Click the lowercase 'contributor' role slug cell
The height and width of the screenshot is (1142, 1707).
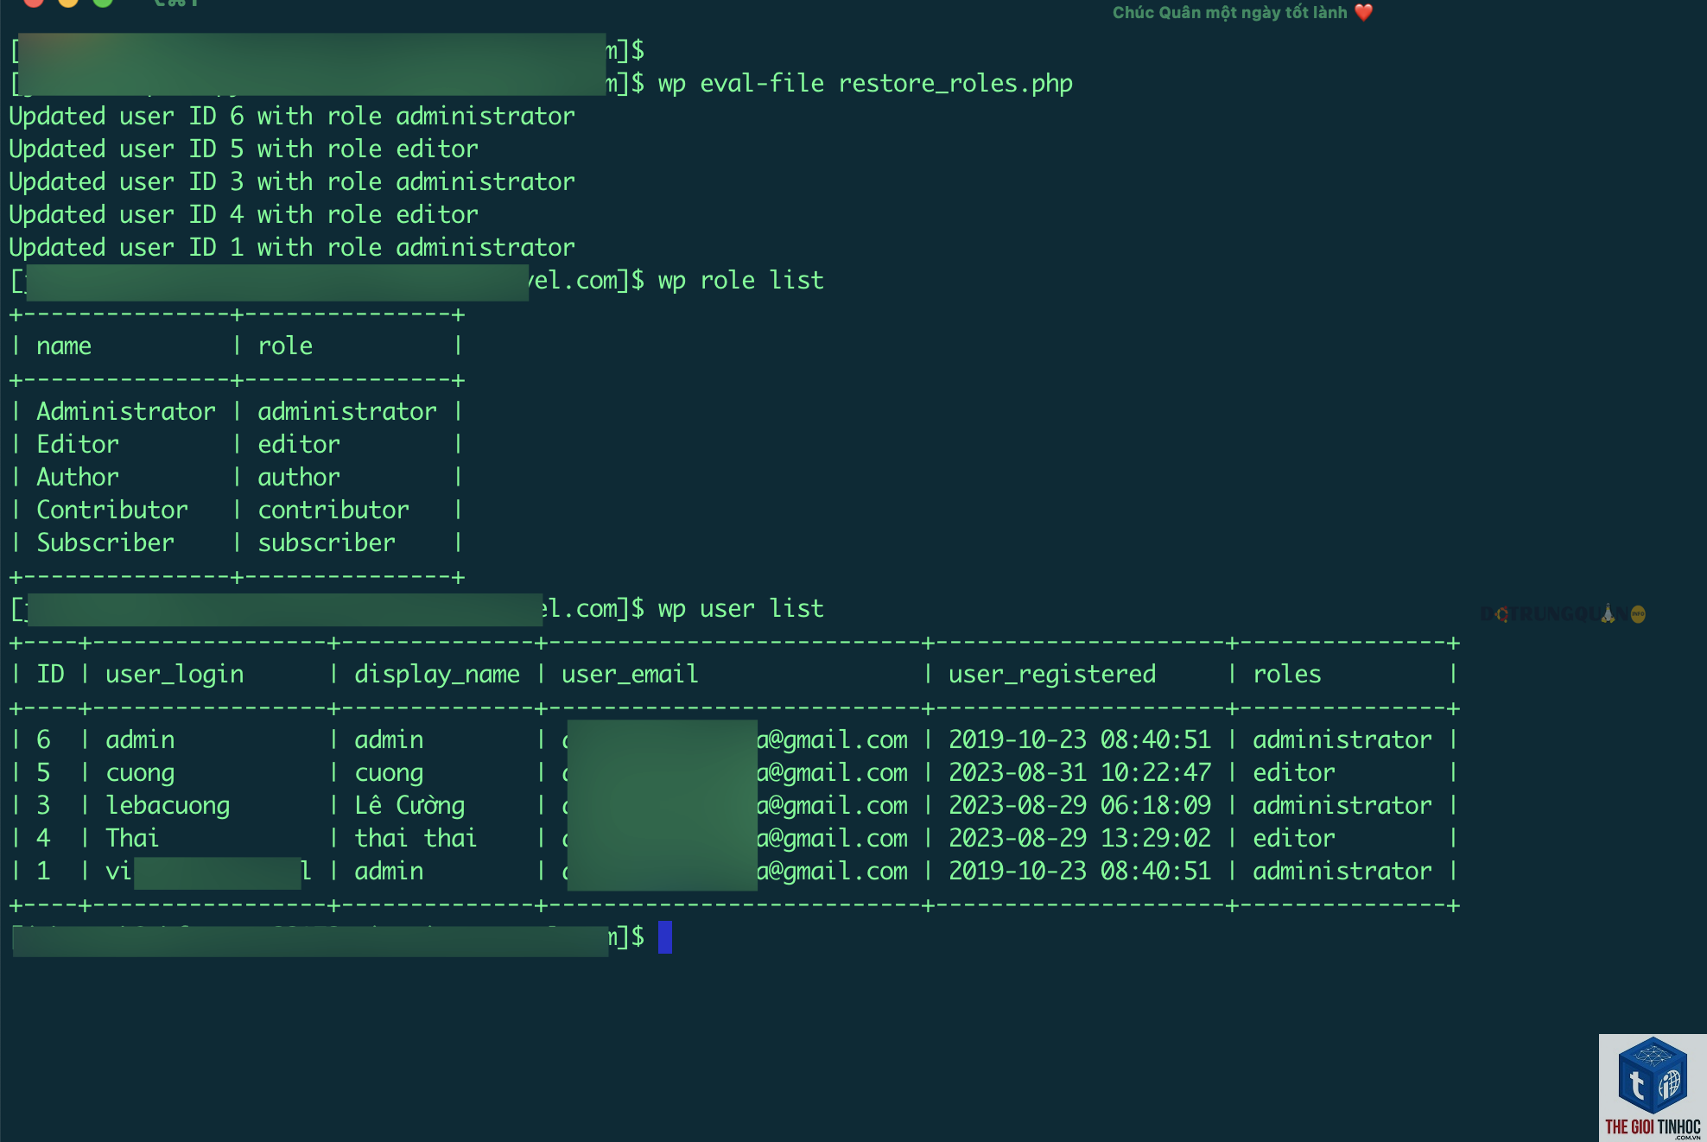click(333, 510)
